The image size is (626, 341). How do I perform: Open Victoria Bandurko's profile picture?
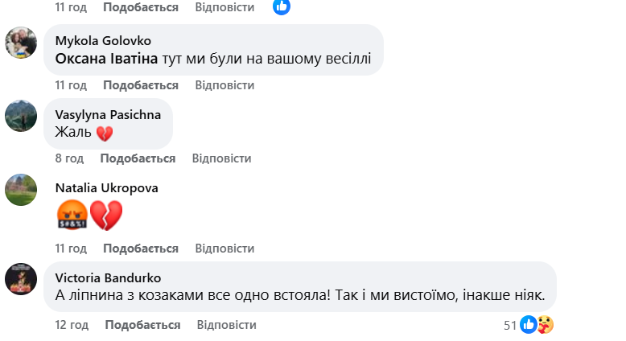pos(21,278)
